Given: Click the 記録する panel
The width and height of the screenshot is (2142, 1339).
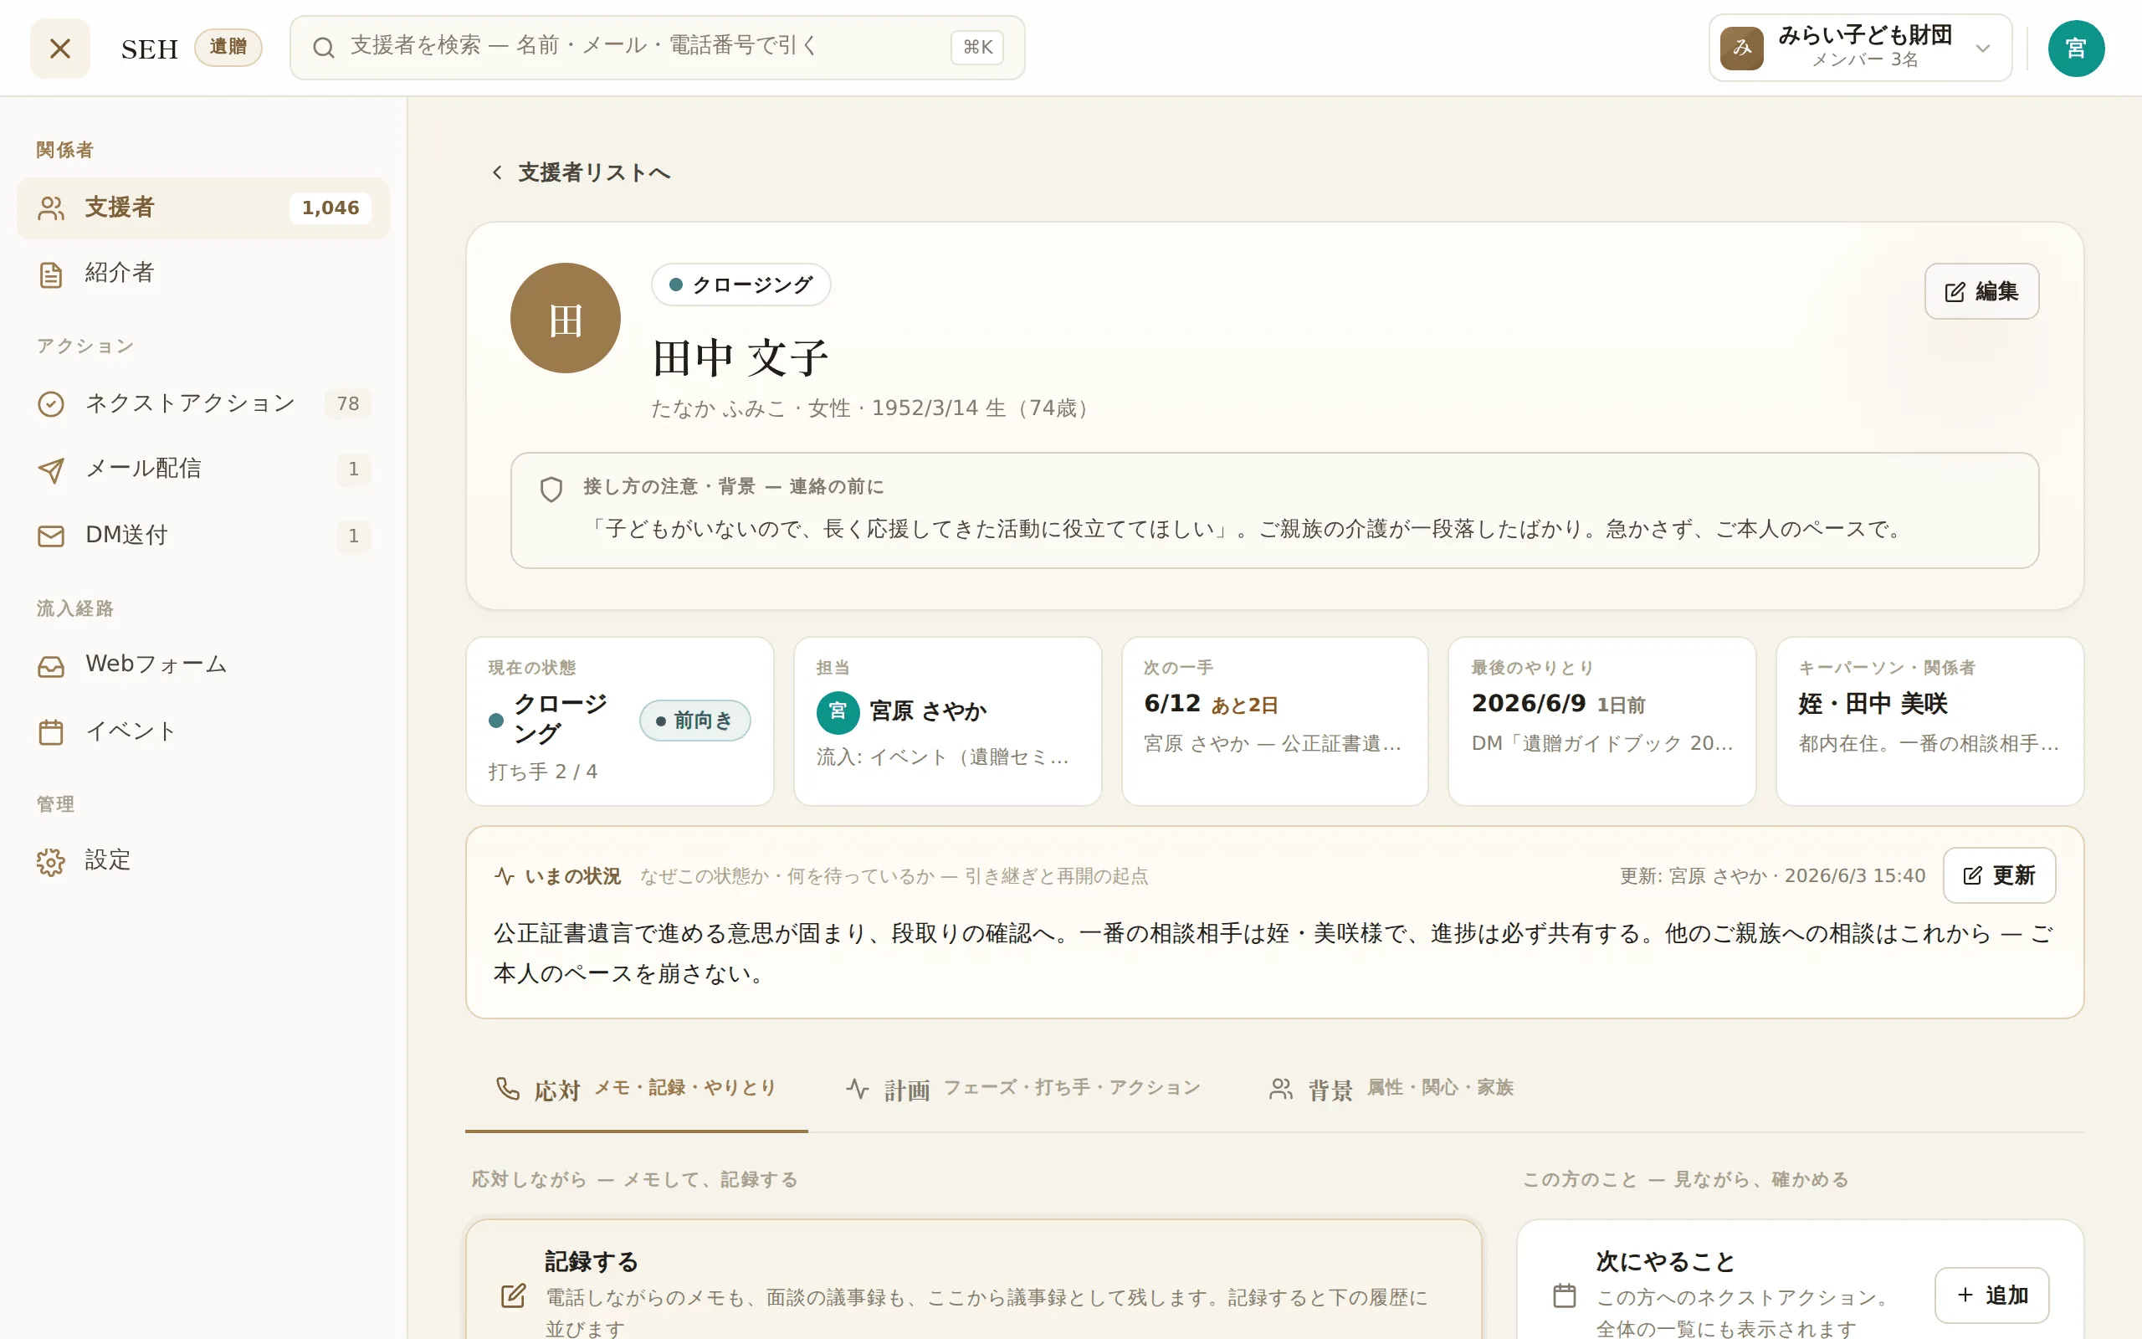Looking at the screenshot, I should coord(974,1280).
